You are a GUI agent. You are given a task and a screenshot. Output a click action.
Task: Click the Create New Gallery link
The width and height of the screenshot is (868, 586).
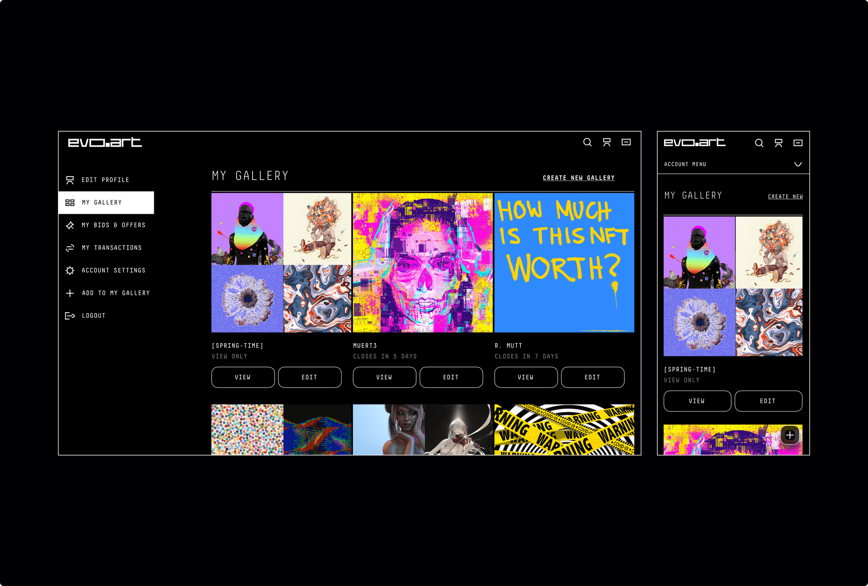(579, 178)
